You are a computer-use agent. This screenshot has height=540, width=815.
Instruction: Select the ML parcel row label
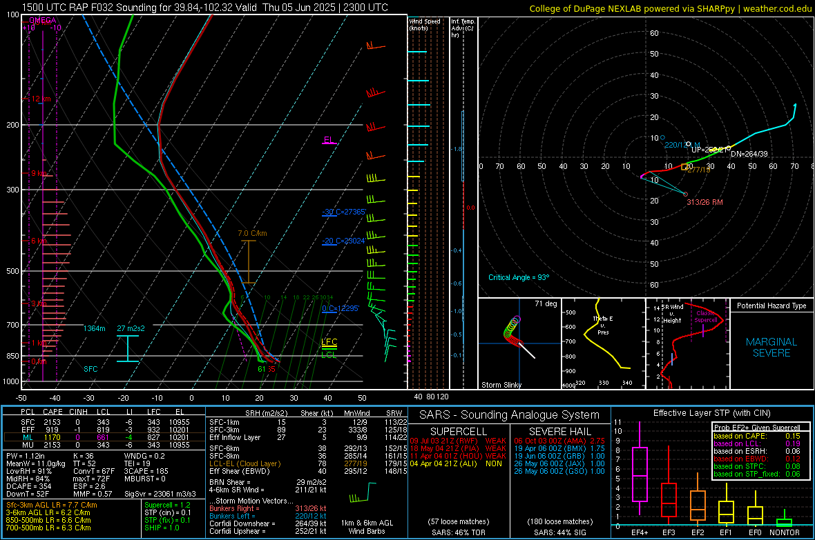tap(28, 438)
